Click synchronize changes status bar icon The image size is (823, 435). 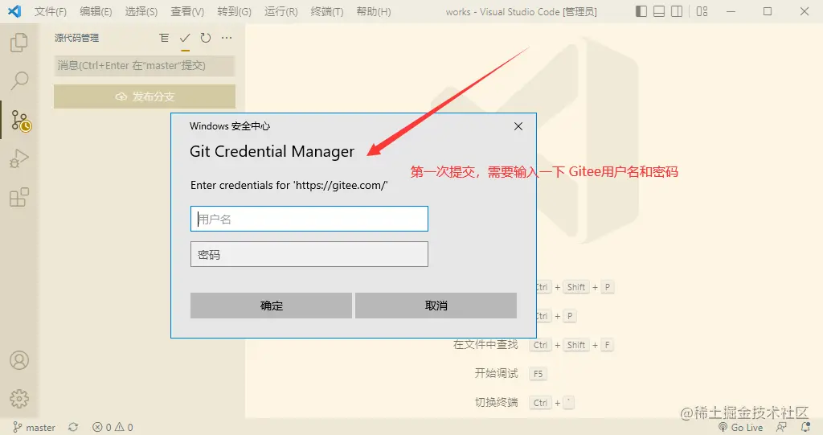73,428
